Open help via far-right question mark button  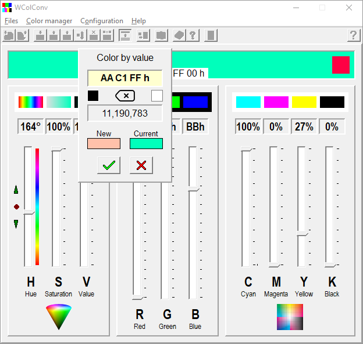354,35
